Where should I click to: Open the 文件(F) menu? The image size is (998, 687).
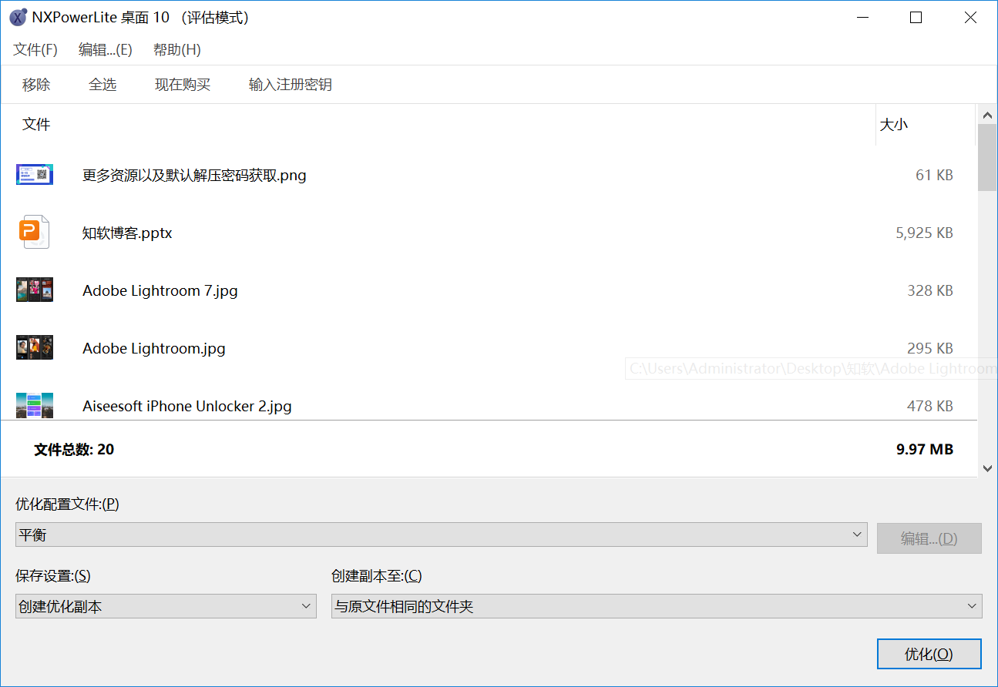[35, 50]
